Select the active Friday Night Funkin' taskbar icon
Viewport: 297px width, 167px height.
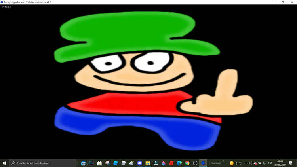click(203, 163)
